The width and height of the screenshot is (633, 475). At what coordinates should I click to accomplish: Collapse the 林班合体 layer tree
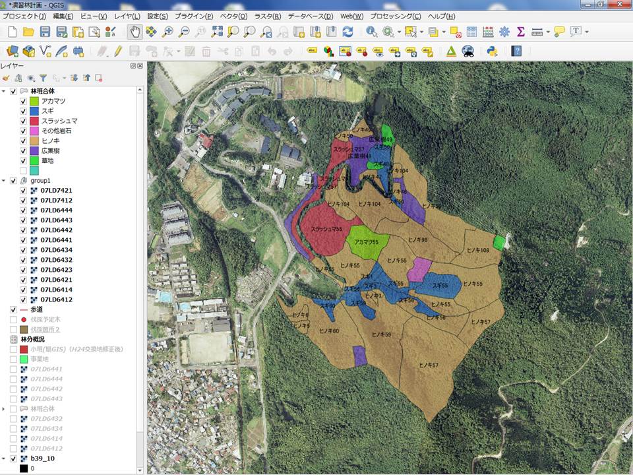pyautogui.click(x=4, y=91)
